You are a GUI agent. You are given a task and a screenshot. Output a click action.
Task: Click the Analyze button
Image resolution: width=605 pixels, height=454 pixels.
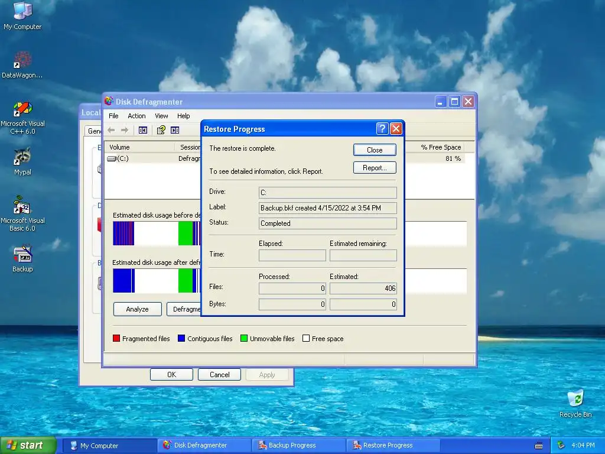coord(137,309)
